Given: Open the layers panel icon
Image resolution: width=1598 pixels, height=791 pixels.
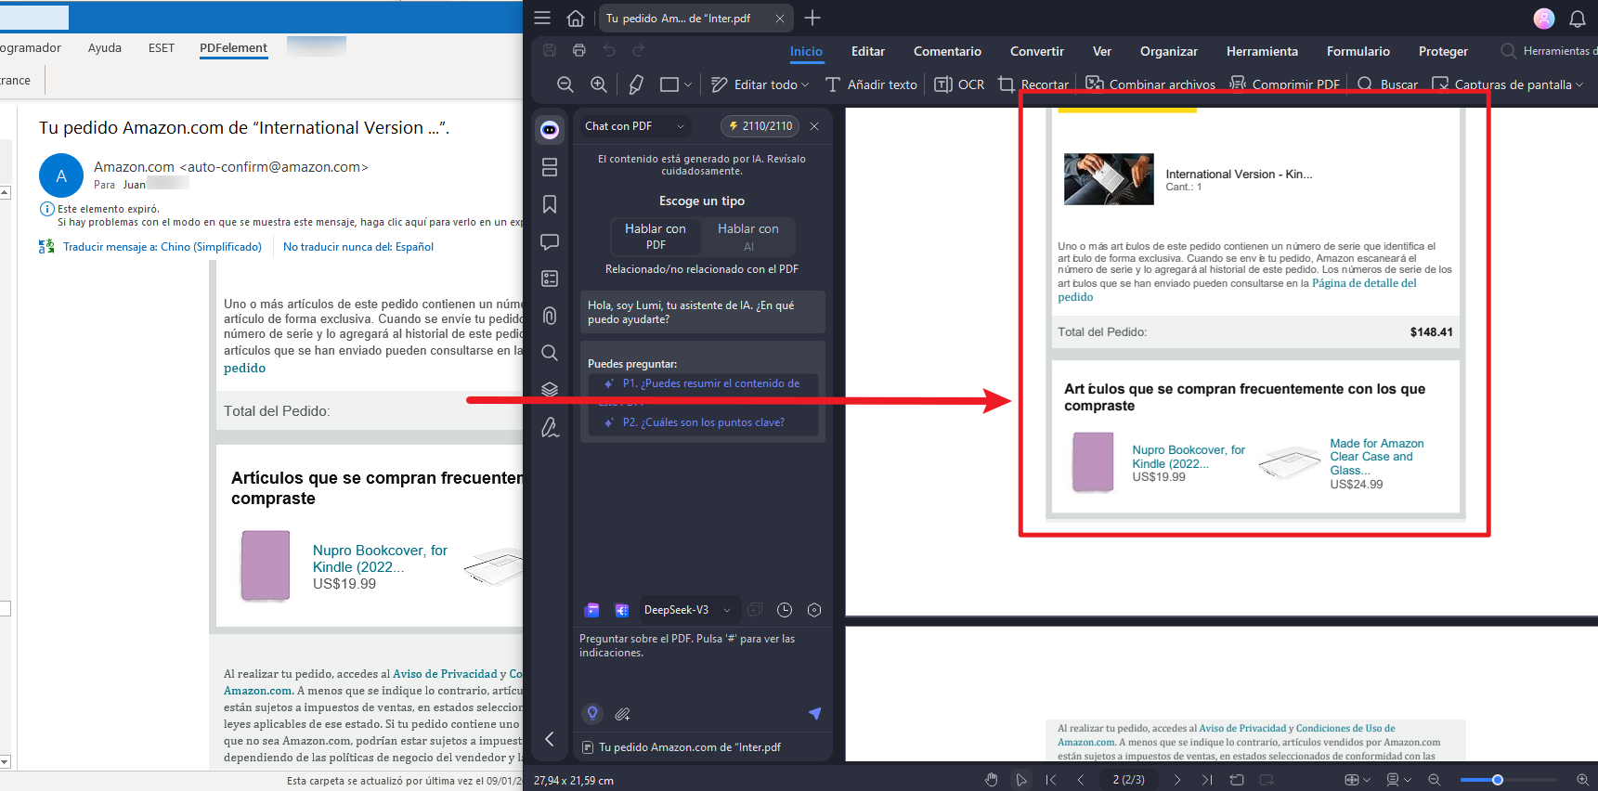Looking at the screenshot, I should pos(550,389).
